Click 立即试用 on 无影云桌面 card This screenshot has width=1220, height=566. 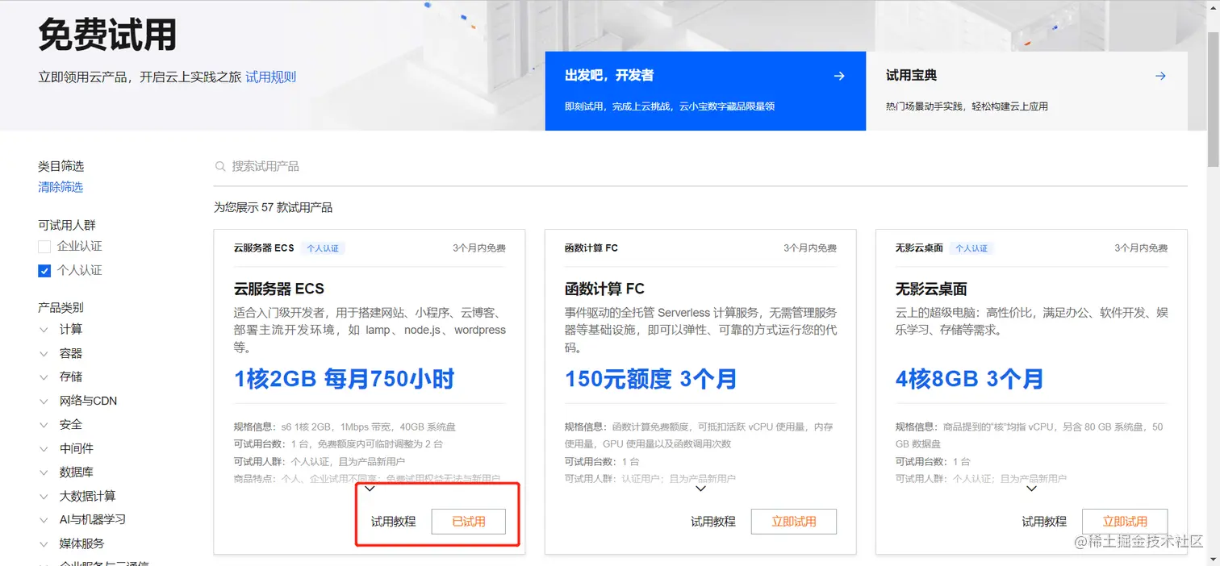click(x=1125, y=521)
